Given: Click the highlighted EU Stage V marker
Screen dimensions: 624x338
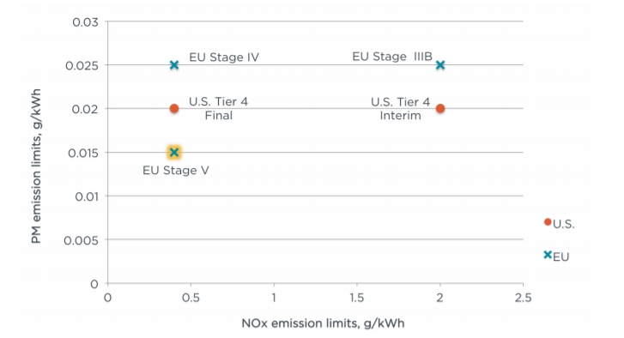Looking at the screenshot, I should tap(174, 152).
